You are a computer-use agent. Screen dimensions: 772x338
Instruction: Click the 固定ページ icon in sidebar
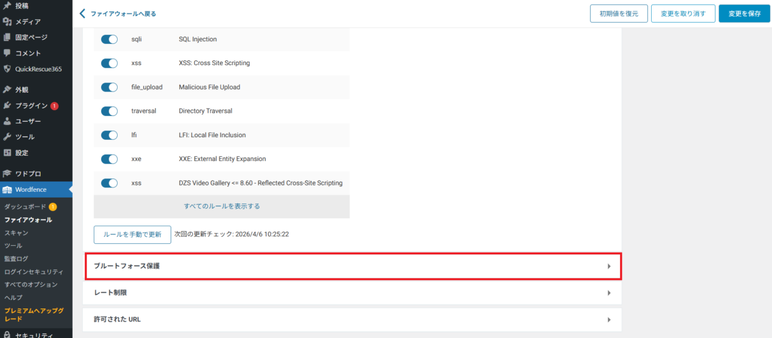[x=7, y=37]
